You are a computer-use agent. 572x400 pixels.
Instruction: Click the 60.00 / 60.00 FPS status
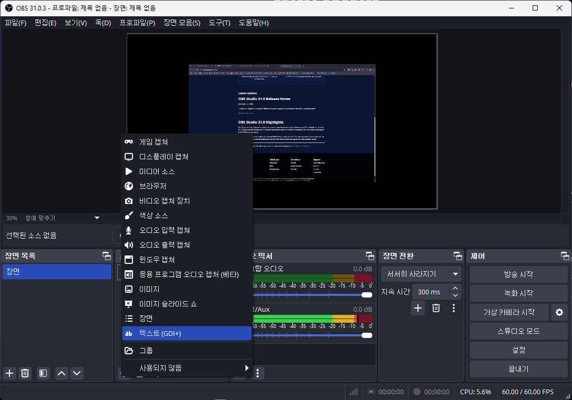point(527,392)
